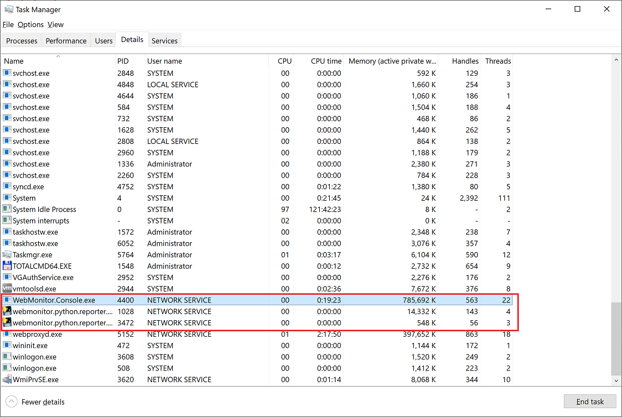Switch to the Performance tab
622x417 pixels.
tap(66, 40)
